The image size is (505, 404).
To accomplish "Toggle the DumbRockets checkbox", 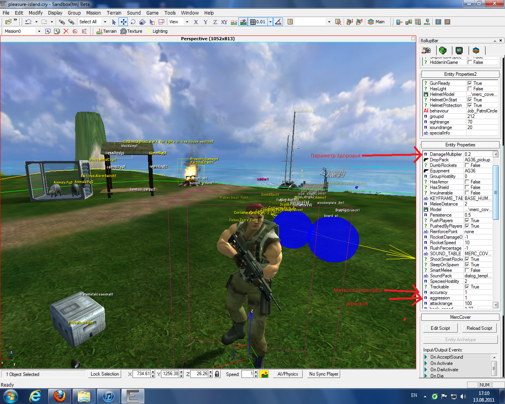I will pos(467,165).
